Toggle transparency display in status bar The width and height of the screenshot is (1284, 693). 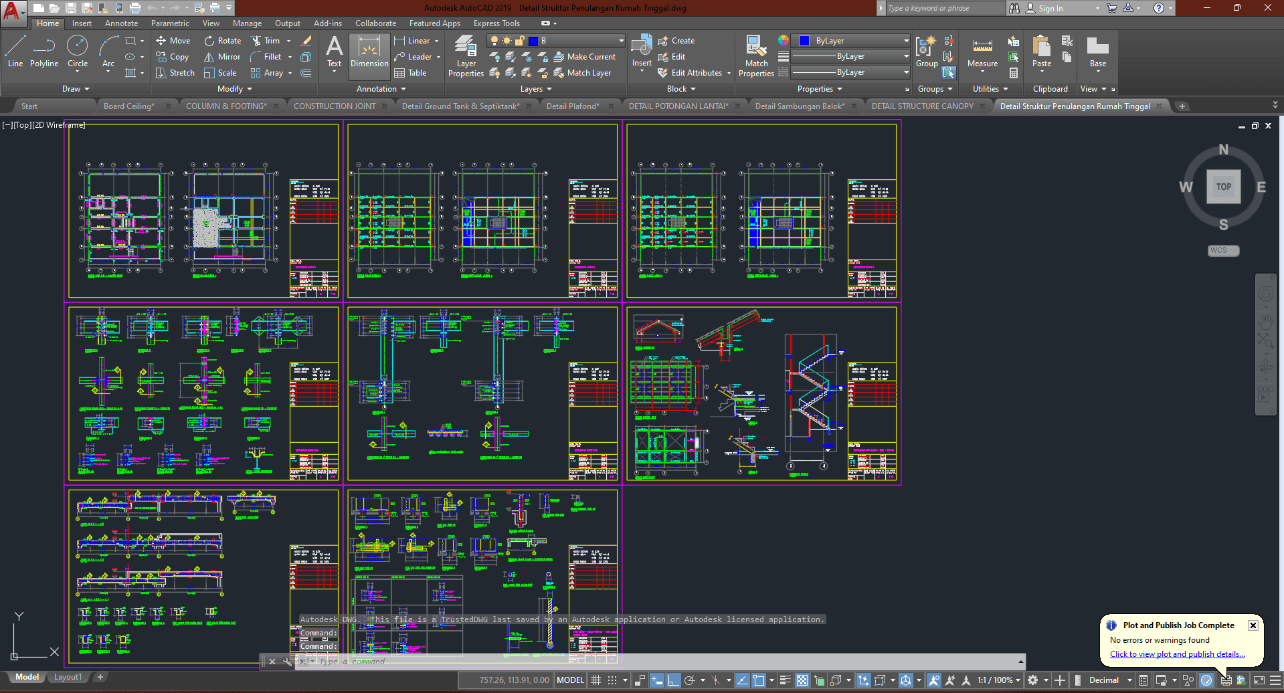tap(802, 680)
